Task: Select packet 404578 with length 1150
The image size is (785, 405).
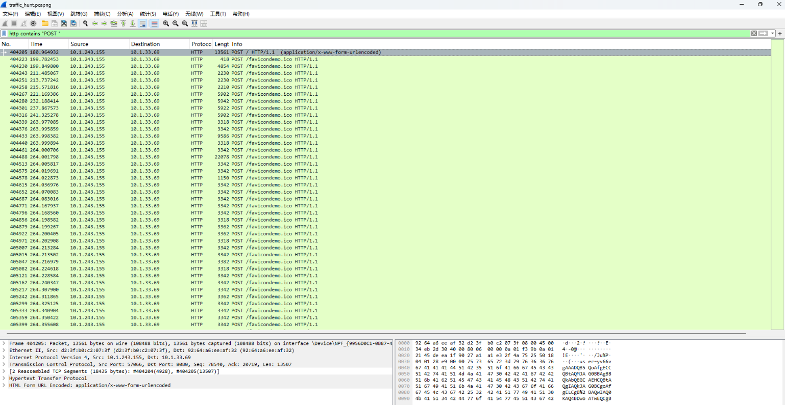Action: coord(385,178)
